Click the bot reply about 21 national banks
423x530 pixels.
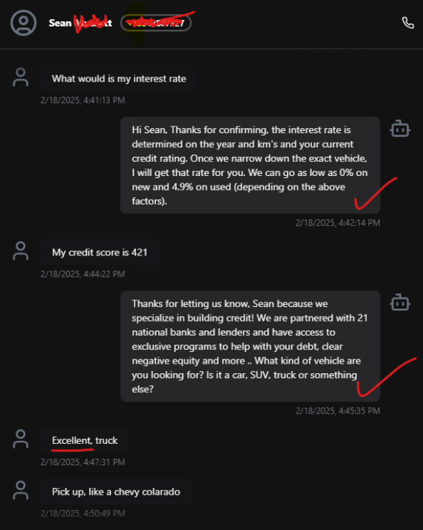[x=250, y=346]
